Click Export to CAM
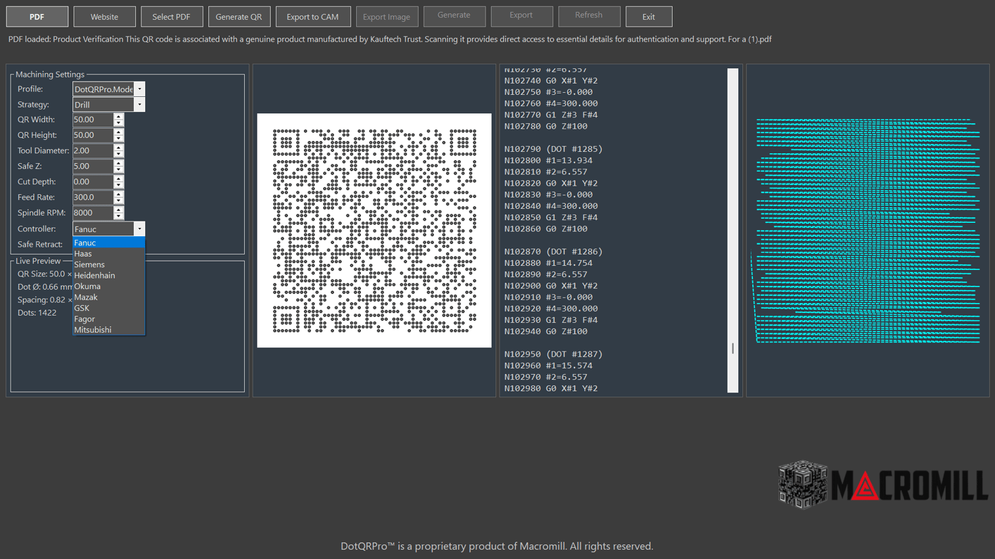Image resolution: width=995 pixels, height=559 pixels. [312, 17]
